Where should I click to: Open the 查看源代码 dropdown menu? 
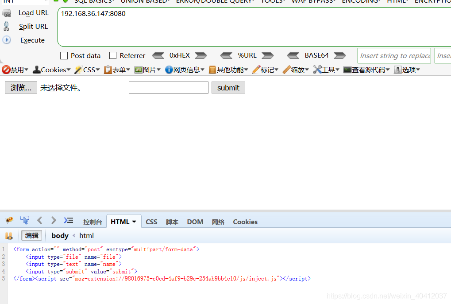tap(366, 70)
